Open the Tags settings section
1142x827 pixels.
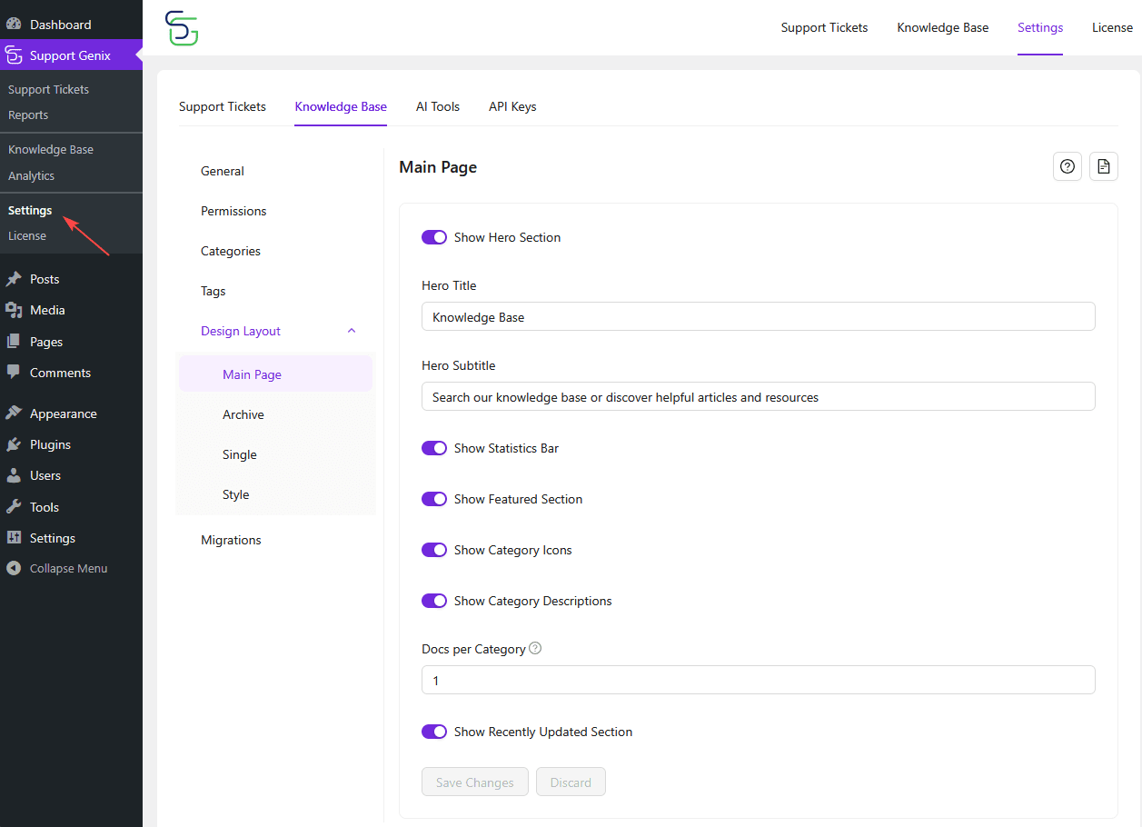(x=213, y=291)
